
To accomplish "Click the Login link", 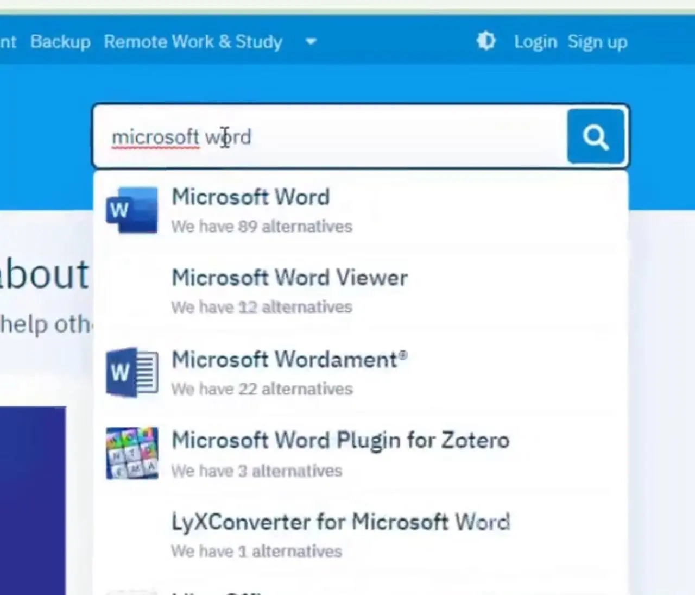I will tap(535, 42).
